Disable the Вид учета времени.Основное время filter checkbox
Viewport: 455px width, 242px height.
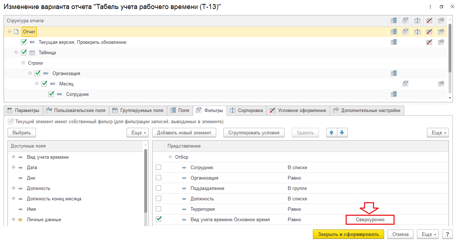[x=158, y=219]
